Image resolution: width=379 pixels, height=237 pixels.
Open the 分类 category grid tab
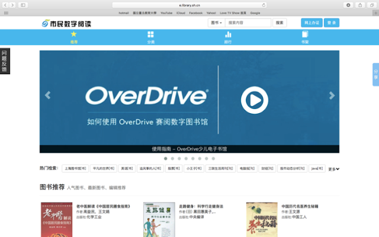pos(150,37)
